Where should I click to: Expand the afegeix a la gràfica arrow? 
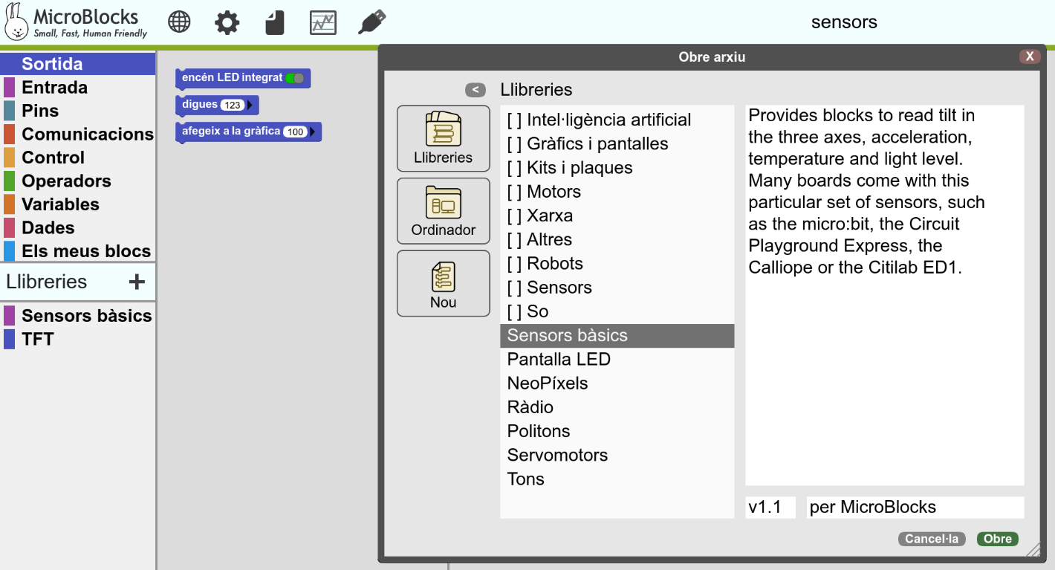(313, 132)
